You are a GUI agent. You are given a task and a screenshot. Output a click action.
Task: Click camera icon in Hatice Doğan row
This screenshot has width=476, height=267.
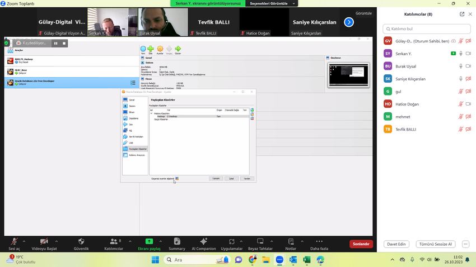click(x=468, y=104)
